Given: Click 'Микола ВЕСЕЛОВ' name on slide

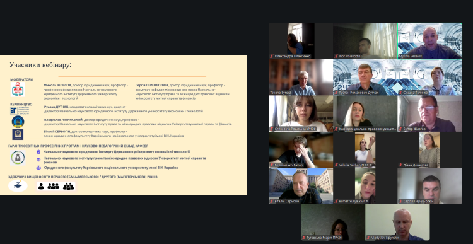Looking at the screenshot, I should click(x=57, y=85).
